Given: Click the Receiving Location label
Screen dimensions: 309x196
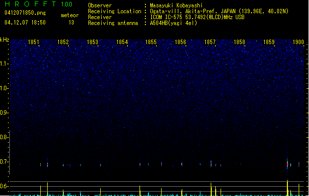Looking at the screenshot, I should (x=114, y=11).
